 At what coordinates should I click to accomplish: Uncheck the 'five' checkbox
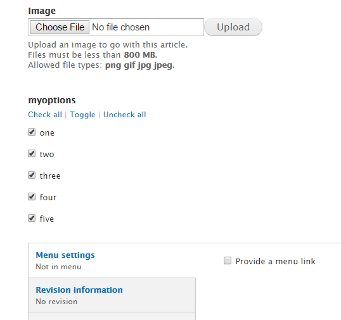32,218
